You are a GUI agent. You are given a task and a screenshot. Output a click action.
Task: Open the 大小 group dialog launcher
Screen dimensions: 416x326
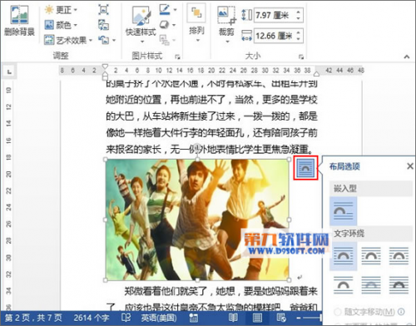(301, 57)
